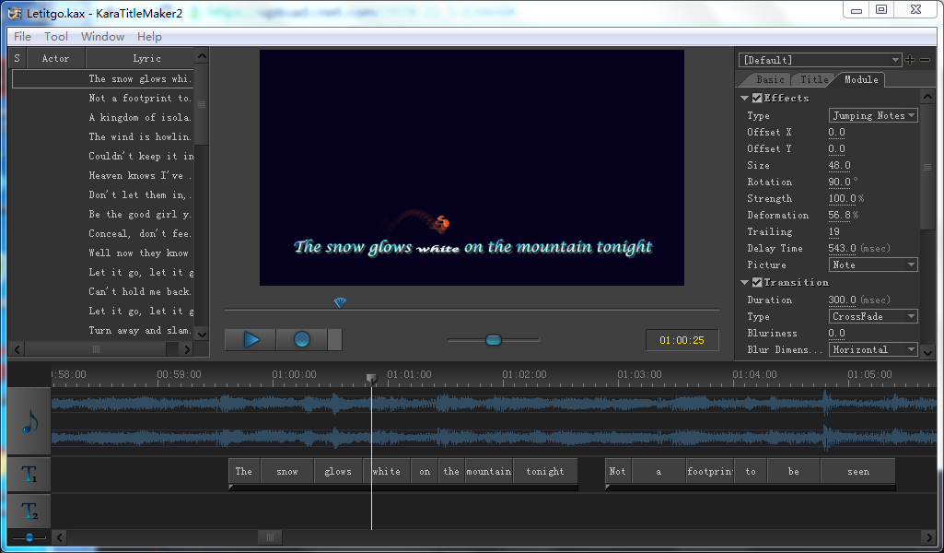This screenshot has width=944, height=553.
Task: Click the Offset X value field
Action: tap(836, 132)
